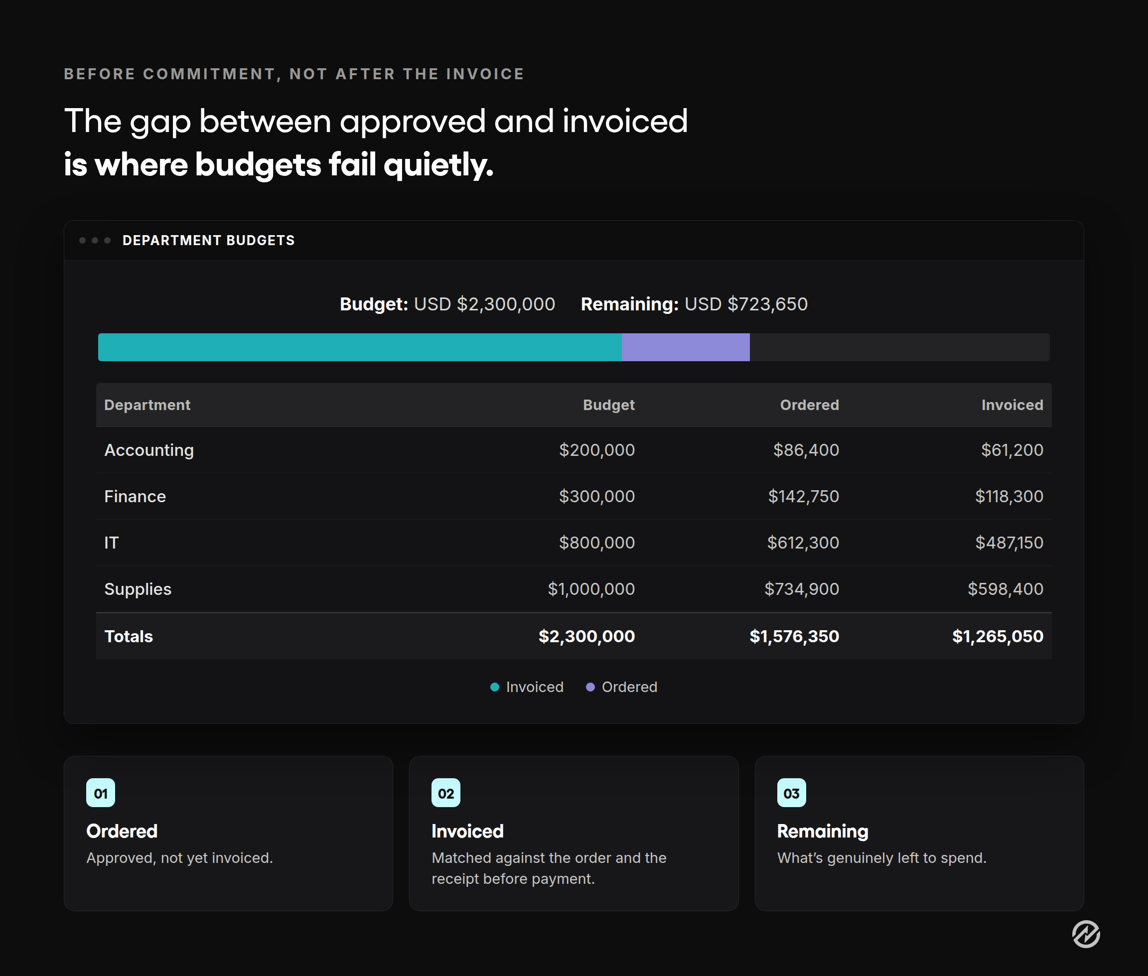Click Finance ordered value $142,750

click(x=803, y=496)
